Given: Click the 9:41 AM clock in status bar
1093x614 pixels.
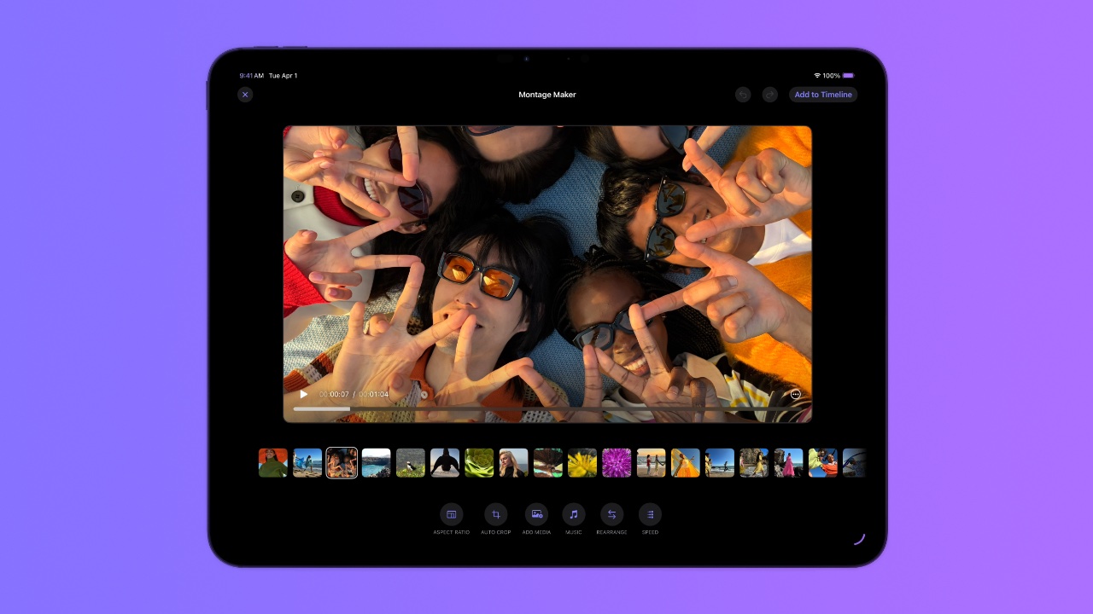Looking at the screenshot, I should (252, 75).
